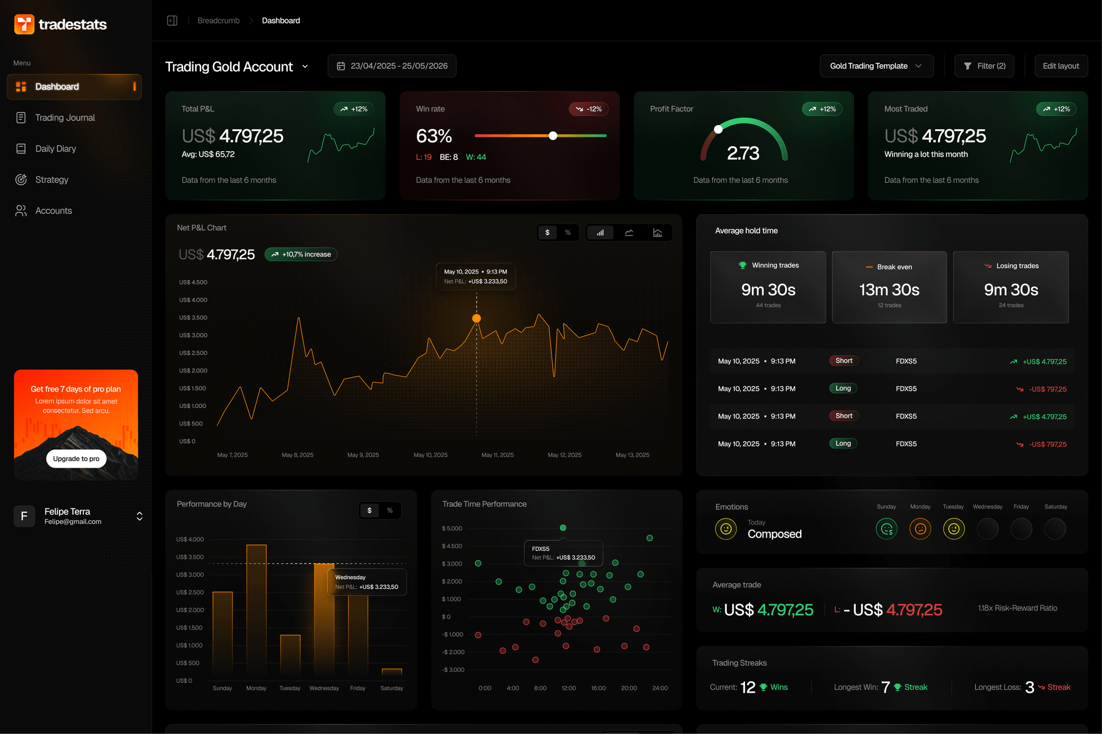Collapse the sidebar with the arrow icon
This screenshot has width=1102, height=734.
[x=172, y=20]
